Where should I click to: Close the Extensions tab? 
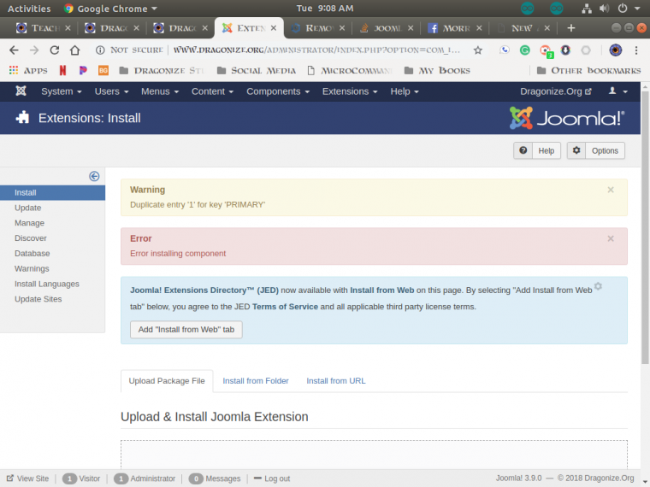click(x=274, y=28)
